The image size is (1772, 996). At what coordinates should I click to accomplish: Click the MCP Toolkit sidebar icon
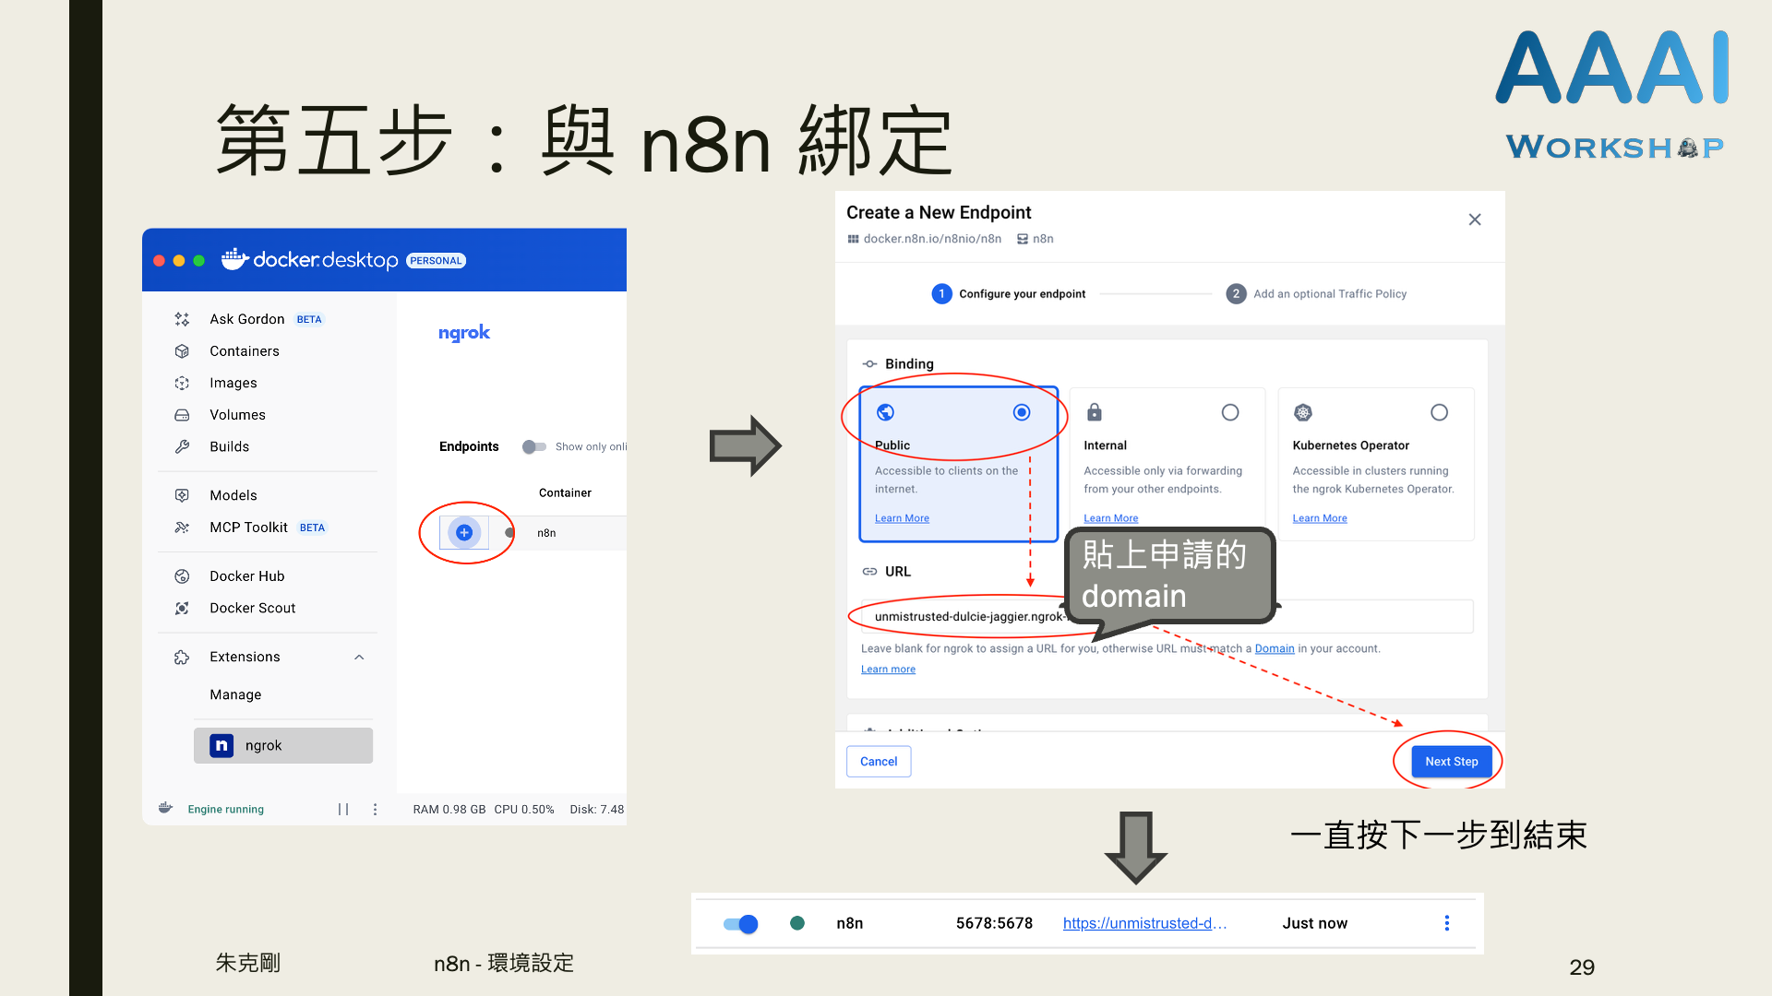(182, 528)
